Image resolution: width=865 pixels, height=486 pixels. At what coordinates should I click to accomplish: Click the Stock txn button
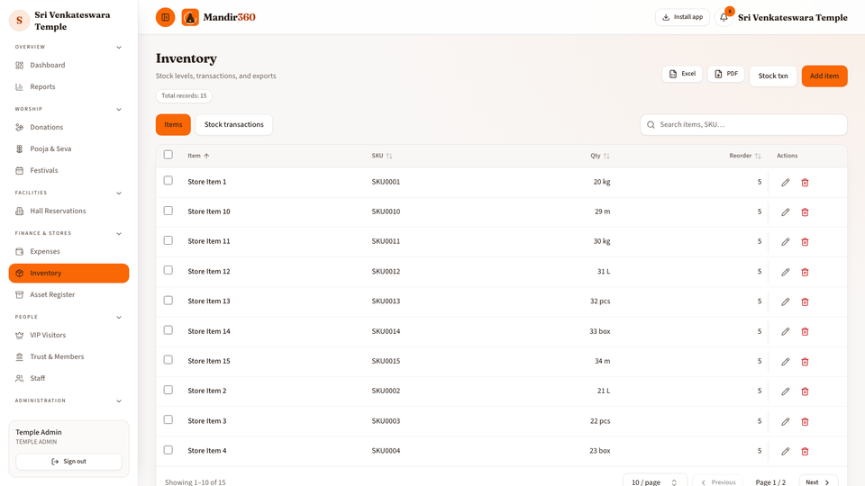click(773, 76)
